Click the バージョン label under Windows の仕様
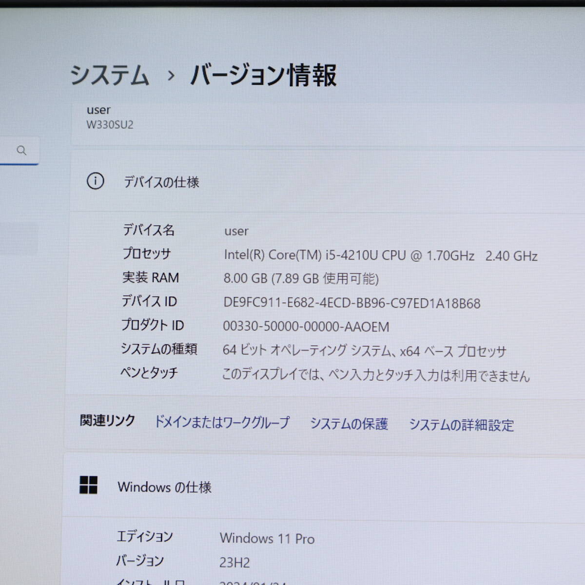 tap(140, 561)
